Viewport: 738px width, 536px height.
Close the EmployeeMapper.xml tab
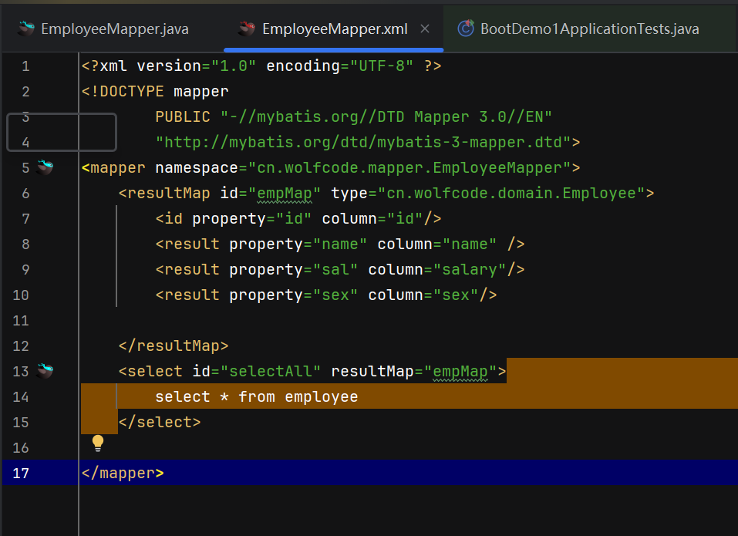click(425, 29)
